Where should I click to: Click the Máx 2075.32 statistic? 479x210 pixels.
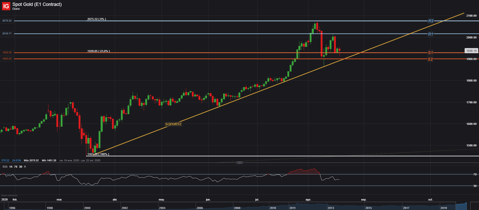31,161
